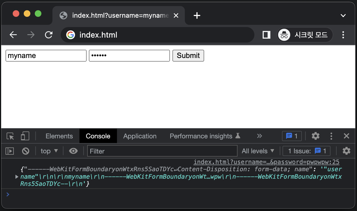Viewport: 357px width, 211px height.
Task: Open All levels dropdown
Action: [x=258, y=151]
